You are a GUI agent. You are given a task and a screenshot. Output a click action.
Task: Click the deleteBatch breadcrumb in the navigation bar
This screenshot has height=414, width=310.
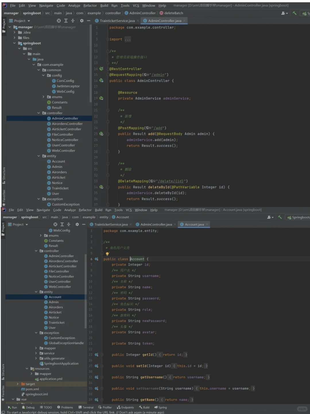pos(171,13)
